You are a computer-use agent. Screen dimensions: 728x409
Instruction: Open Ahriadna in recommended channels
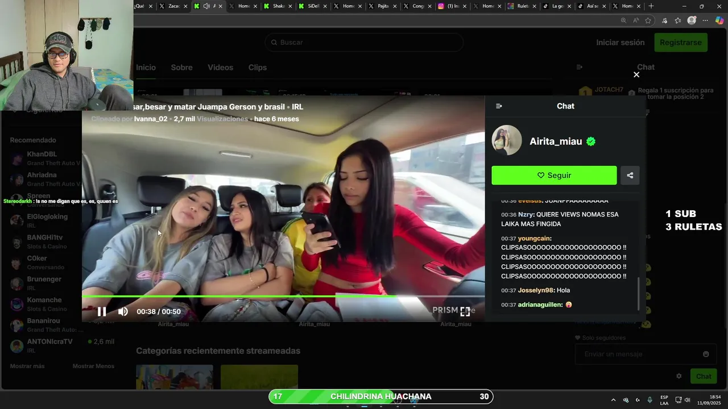tap(45, 180)
